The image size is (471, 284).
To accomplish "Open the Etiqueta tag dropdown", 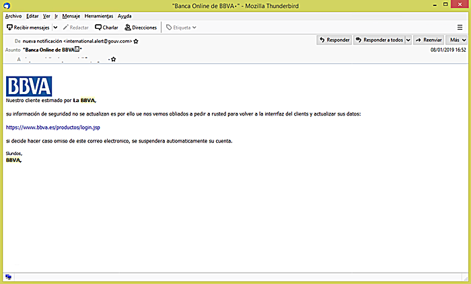I will pos(181,28).
